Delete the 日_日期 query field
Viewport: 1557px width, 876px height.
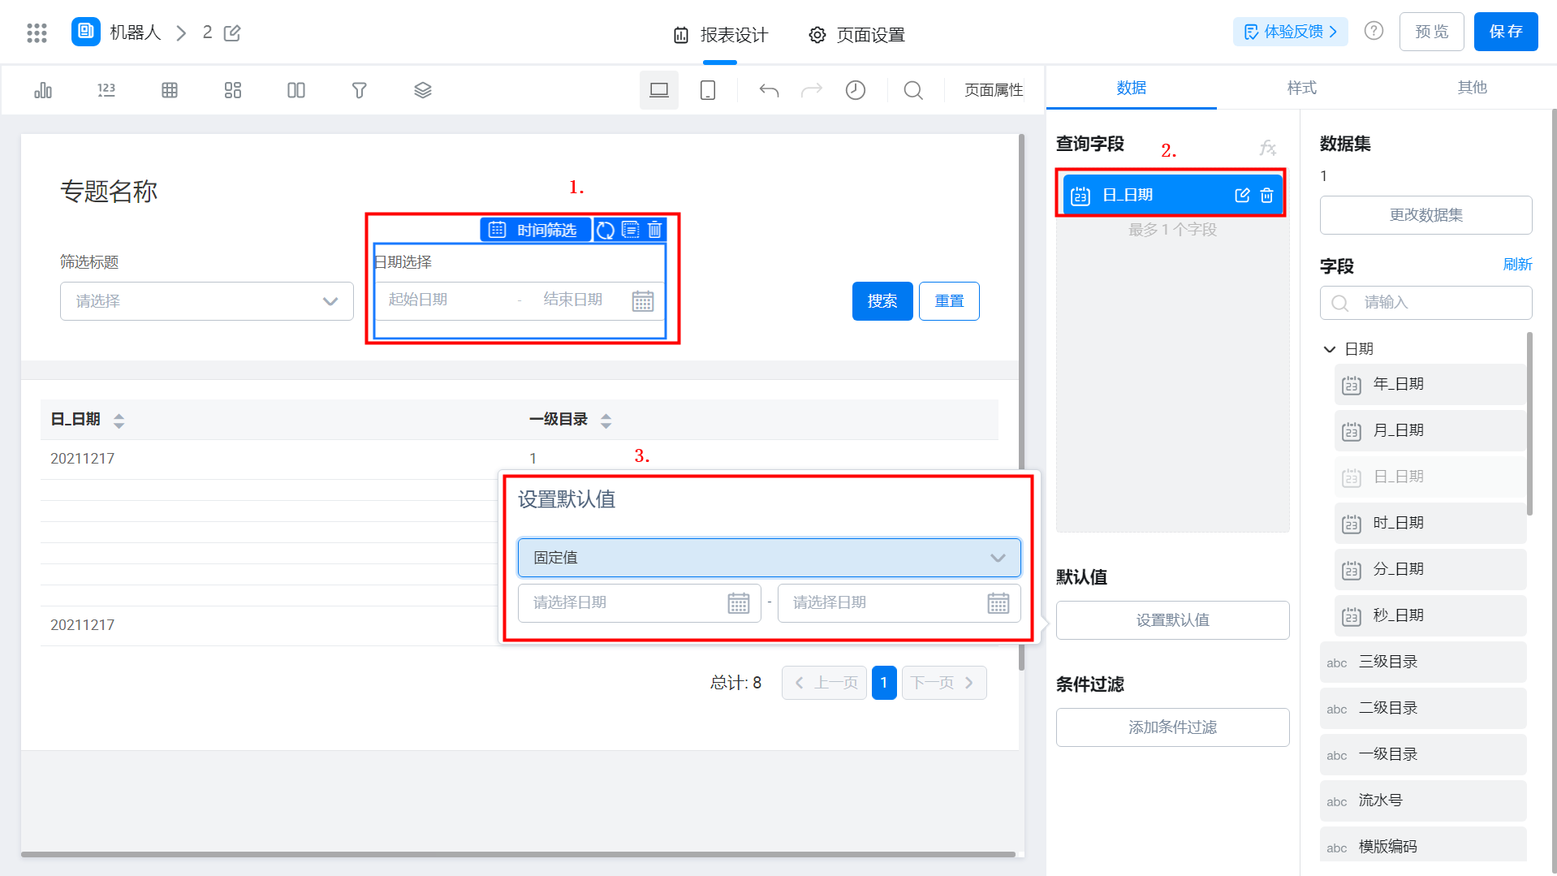point(1266,195)
